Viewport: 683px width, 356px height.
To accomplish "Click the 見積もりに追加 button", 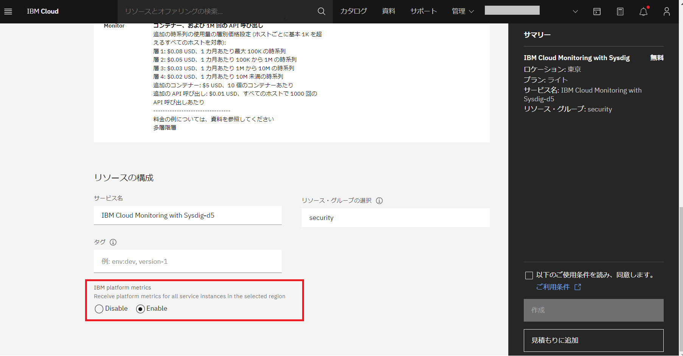I will [593, 341].
